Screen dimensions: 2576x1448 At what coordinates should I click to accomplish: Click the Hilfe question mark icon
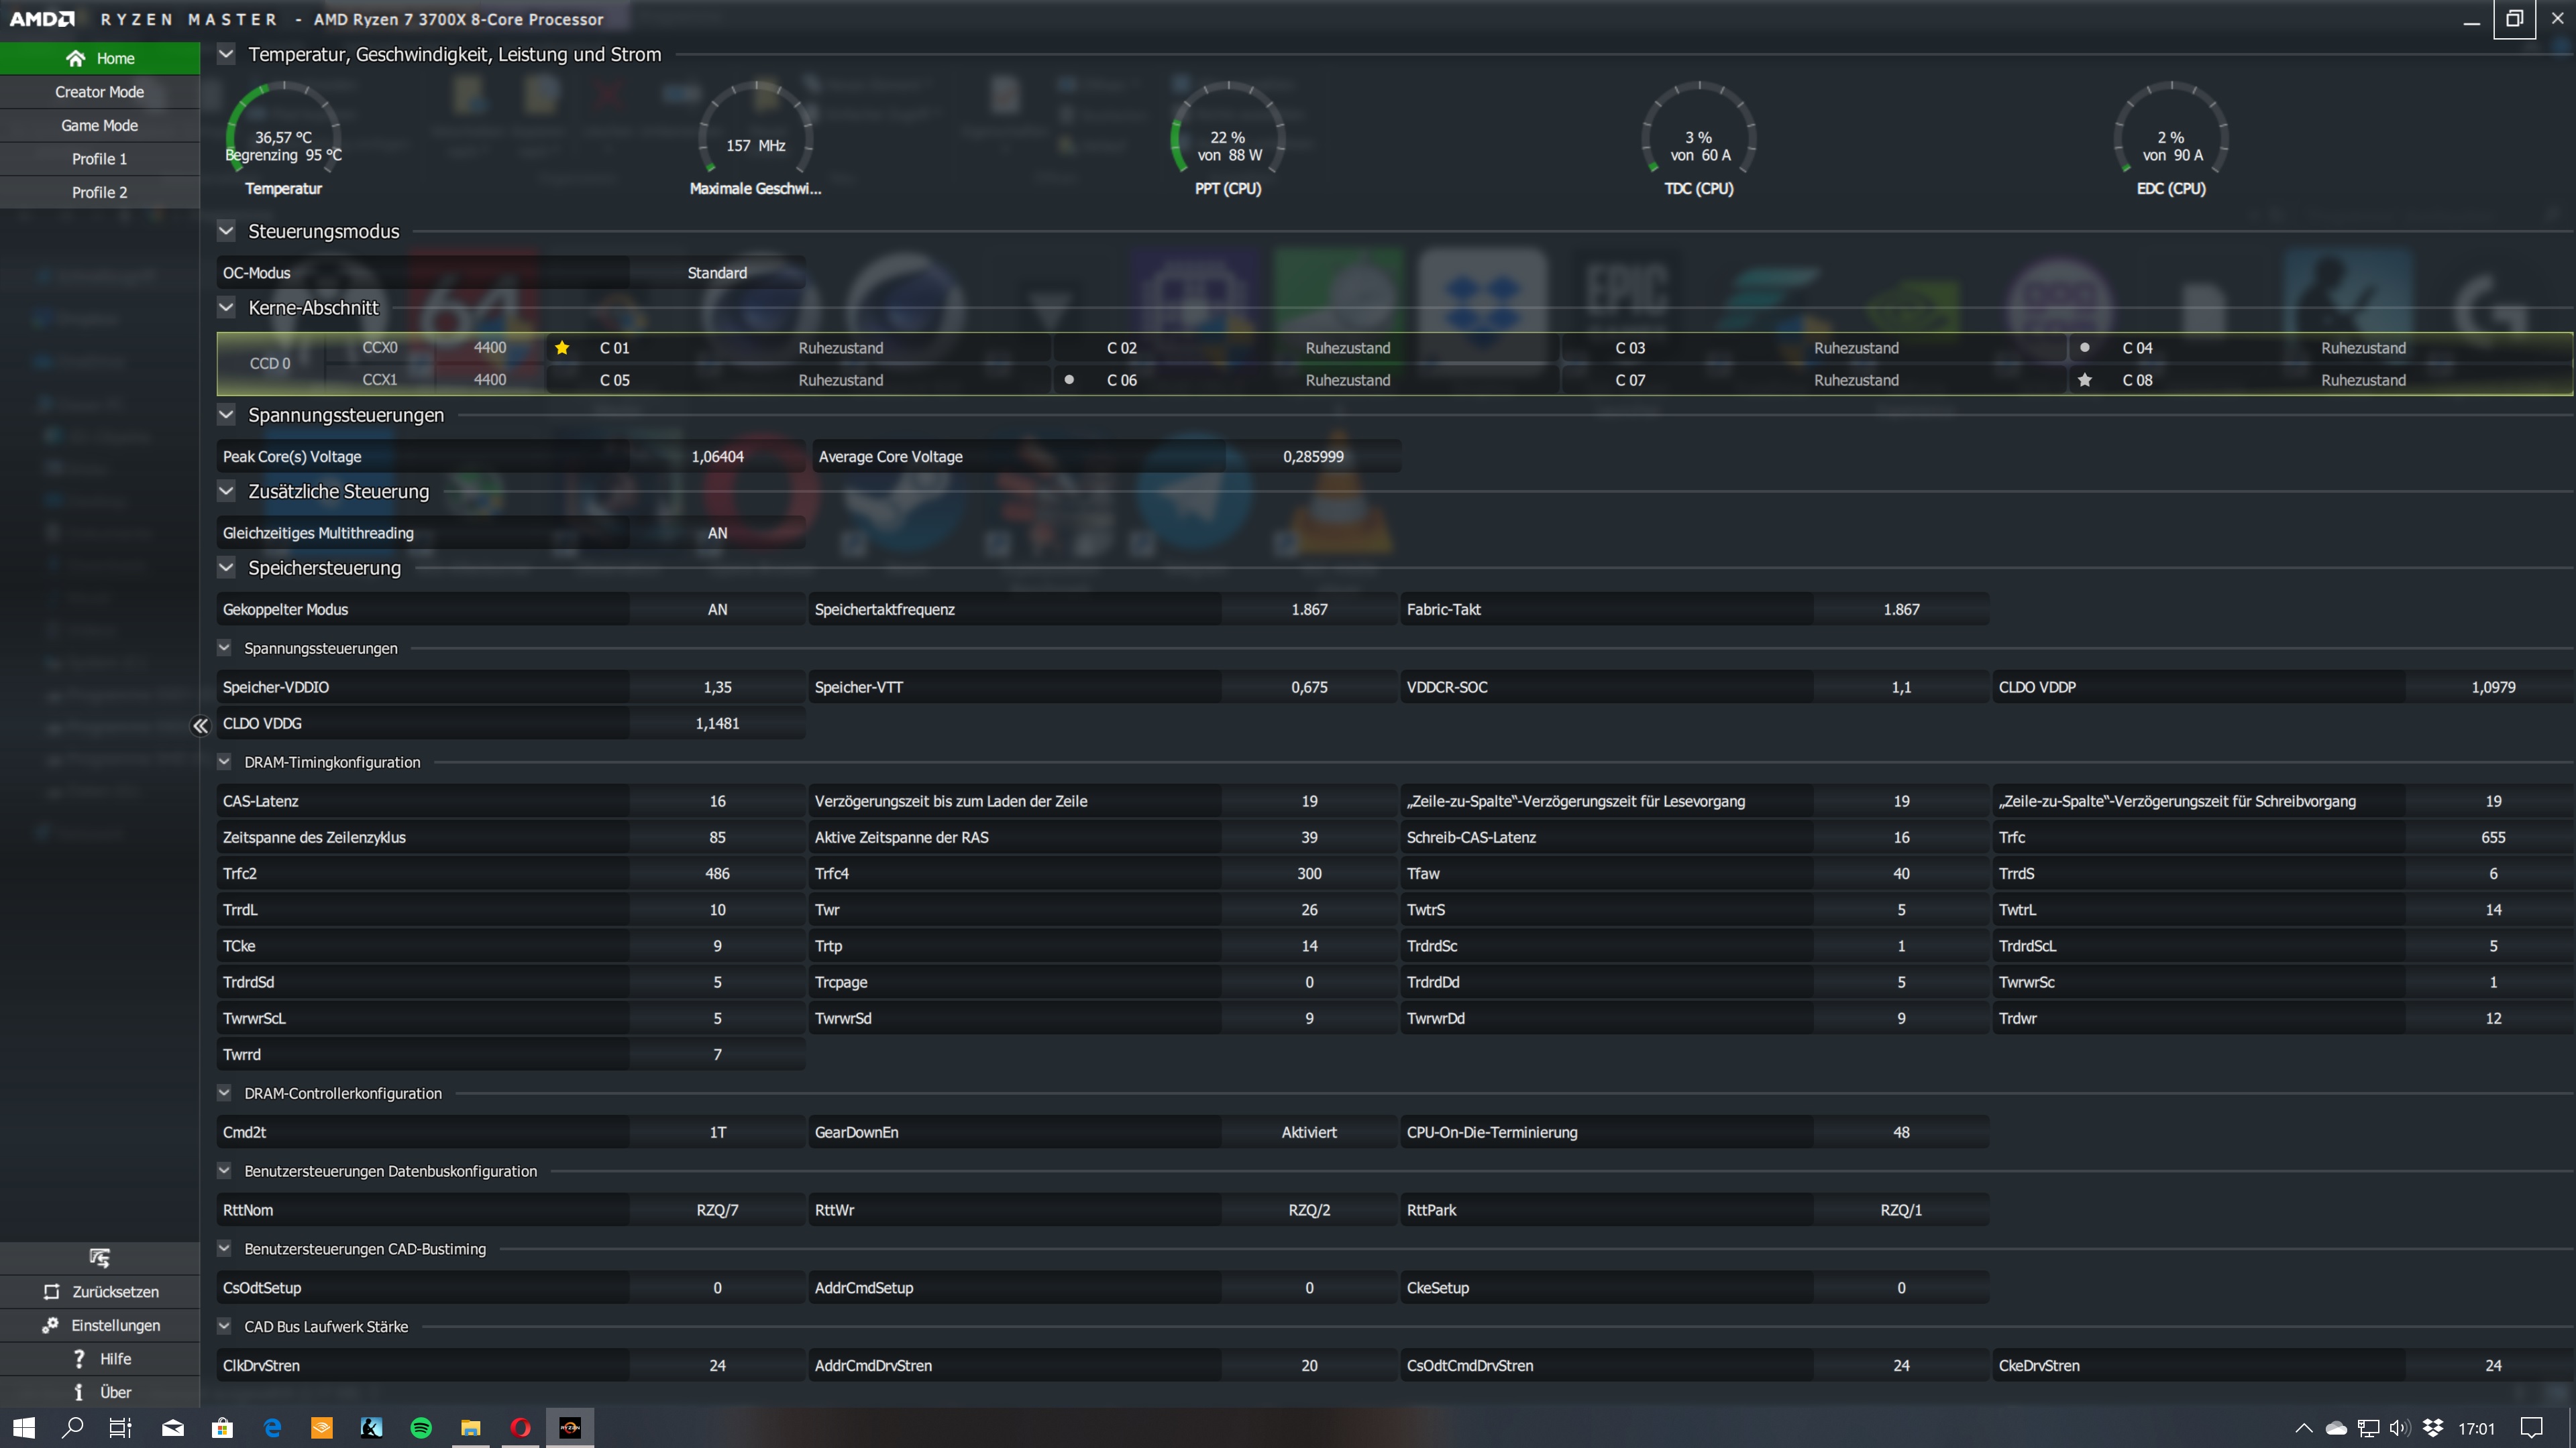click(x=79, y=1359)
